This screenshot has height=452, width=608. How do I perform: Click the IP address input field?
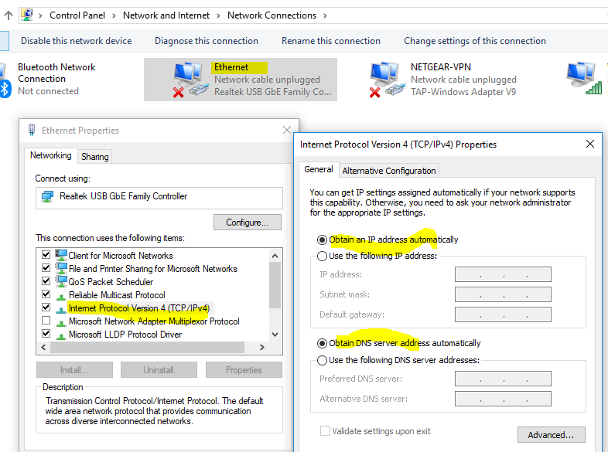(503, 274)
